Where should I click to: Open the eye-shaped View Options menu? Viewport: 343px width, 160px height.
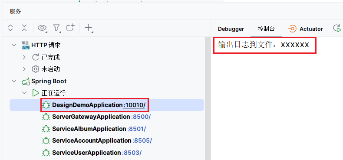pyautogui.click(x=43, y=28)
